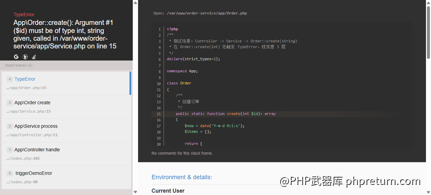Click the page scrollbar up arrow
The image size is (431, 195).
[428, 3]
